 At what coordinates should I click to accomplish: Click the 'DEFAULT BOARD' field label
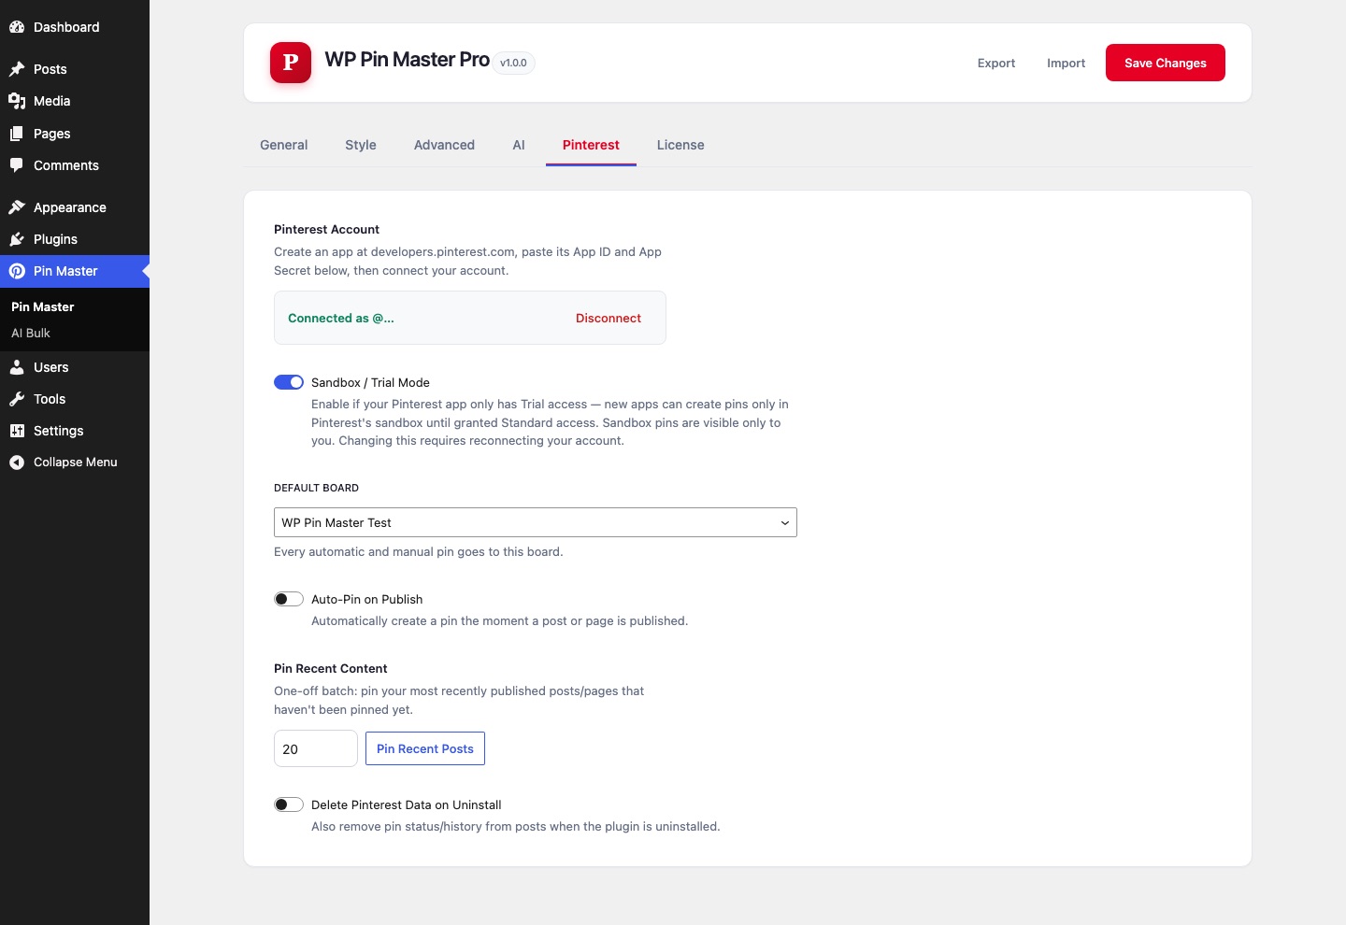tap(317, 488)
